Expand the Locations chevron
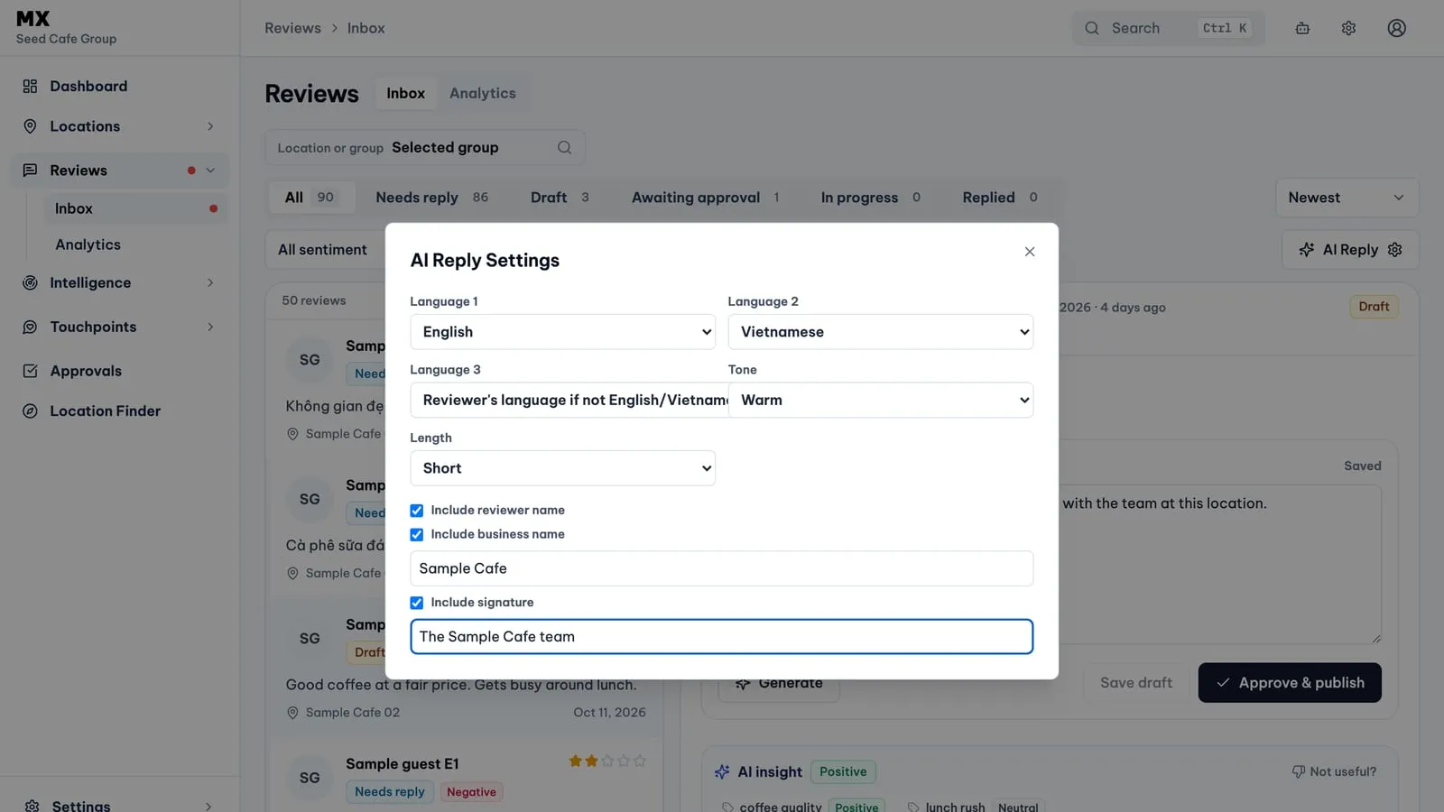The width and height of the screenshot is (1444, 812). point(210,126)
